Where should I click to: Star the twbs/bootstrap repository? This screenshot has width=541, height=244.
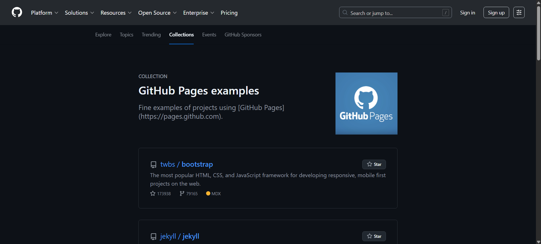[374, 164]
